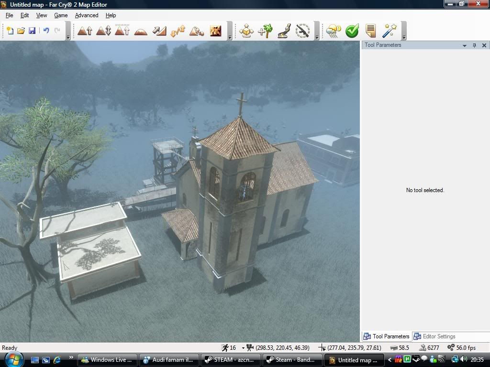This screenshot has width=490, height=367.
Task: Select the Object placement tool
Action: (x=246, y=31)
